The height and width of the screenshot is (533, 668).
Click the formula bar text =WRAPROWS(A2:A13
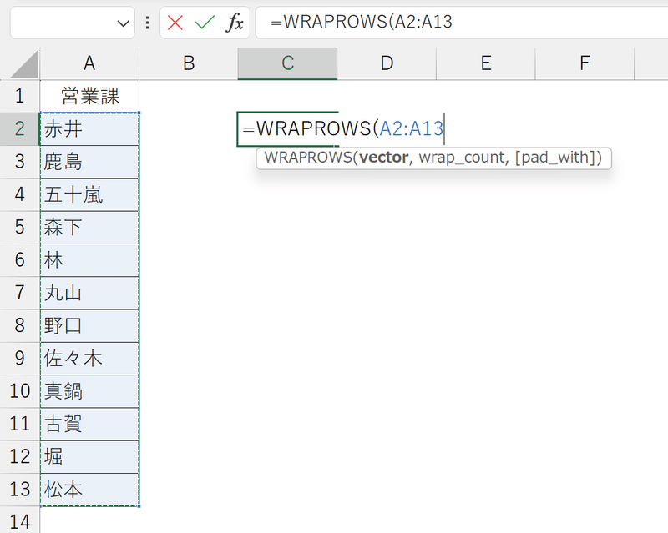click(x=362, y=22)
